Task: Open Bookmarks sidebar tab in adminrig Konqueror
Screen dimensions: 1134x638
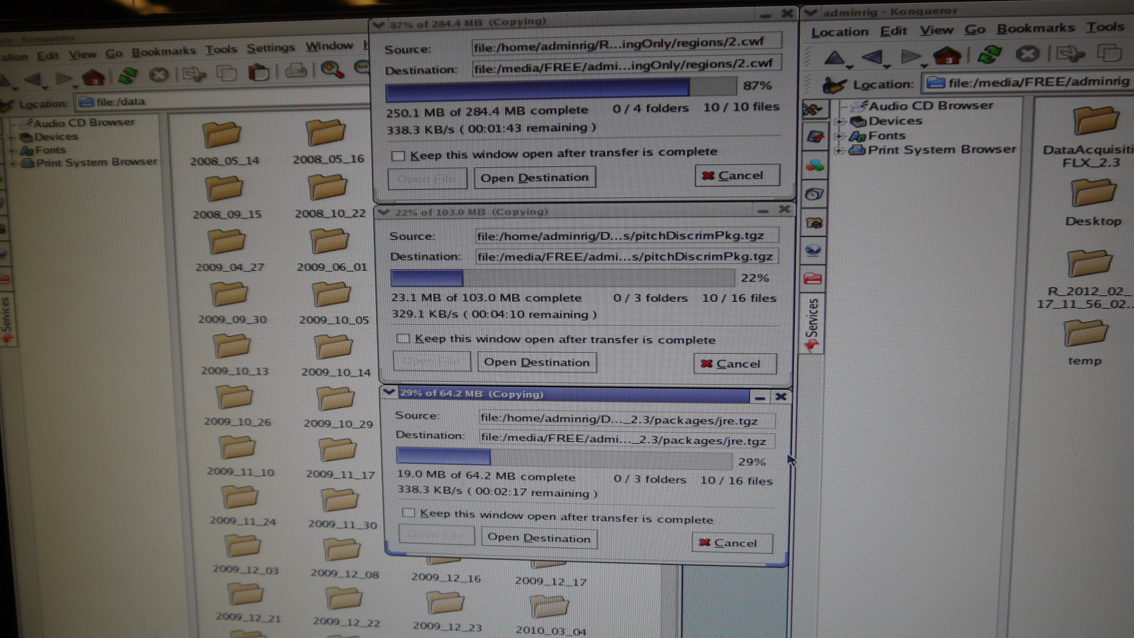Action: (x=814, y=137)
